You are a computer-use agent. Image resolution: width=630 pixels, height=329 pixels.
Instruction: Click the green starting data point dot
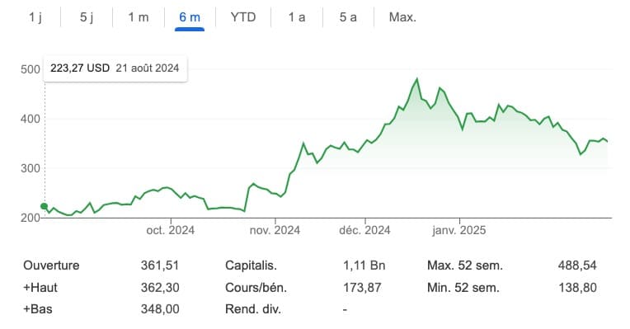tap(45, 206)
